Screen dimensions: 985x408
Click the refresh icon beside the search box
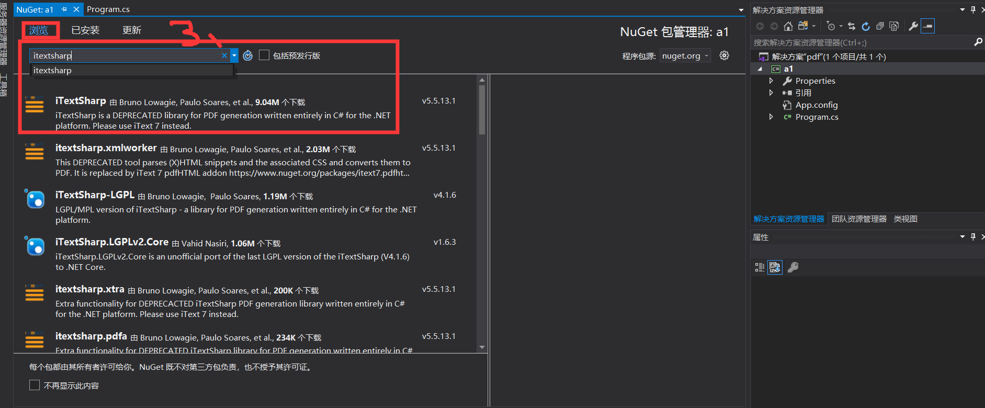point(248,55)
